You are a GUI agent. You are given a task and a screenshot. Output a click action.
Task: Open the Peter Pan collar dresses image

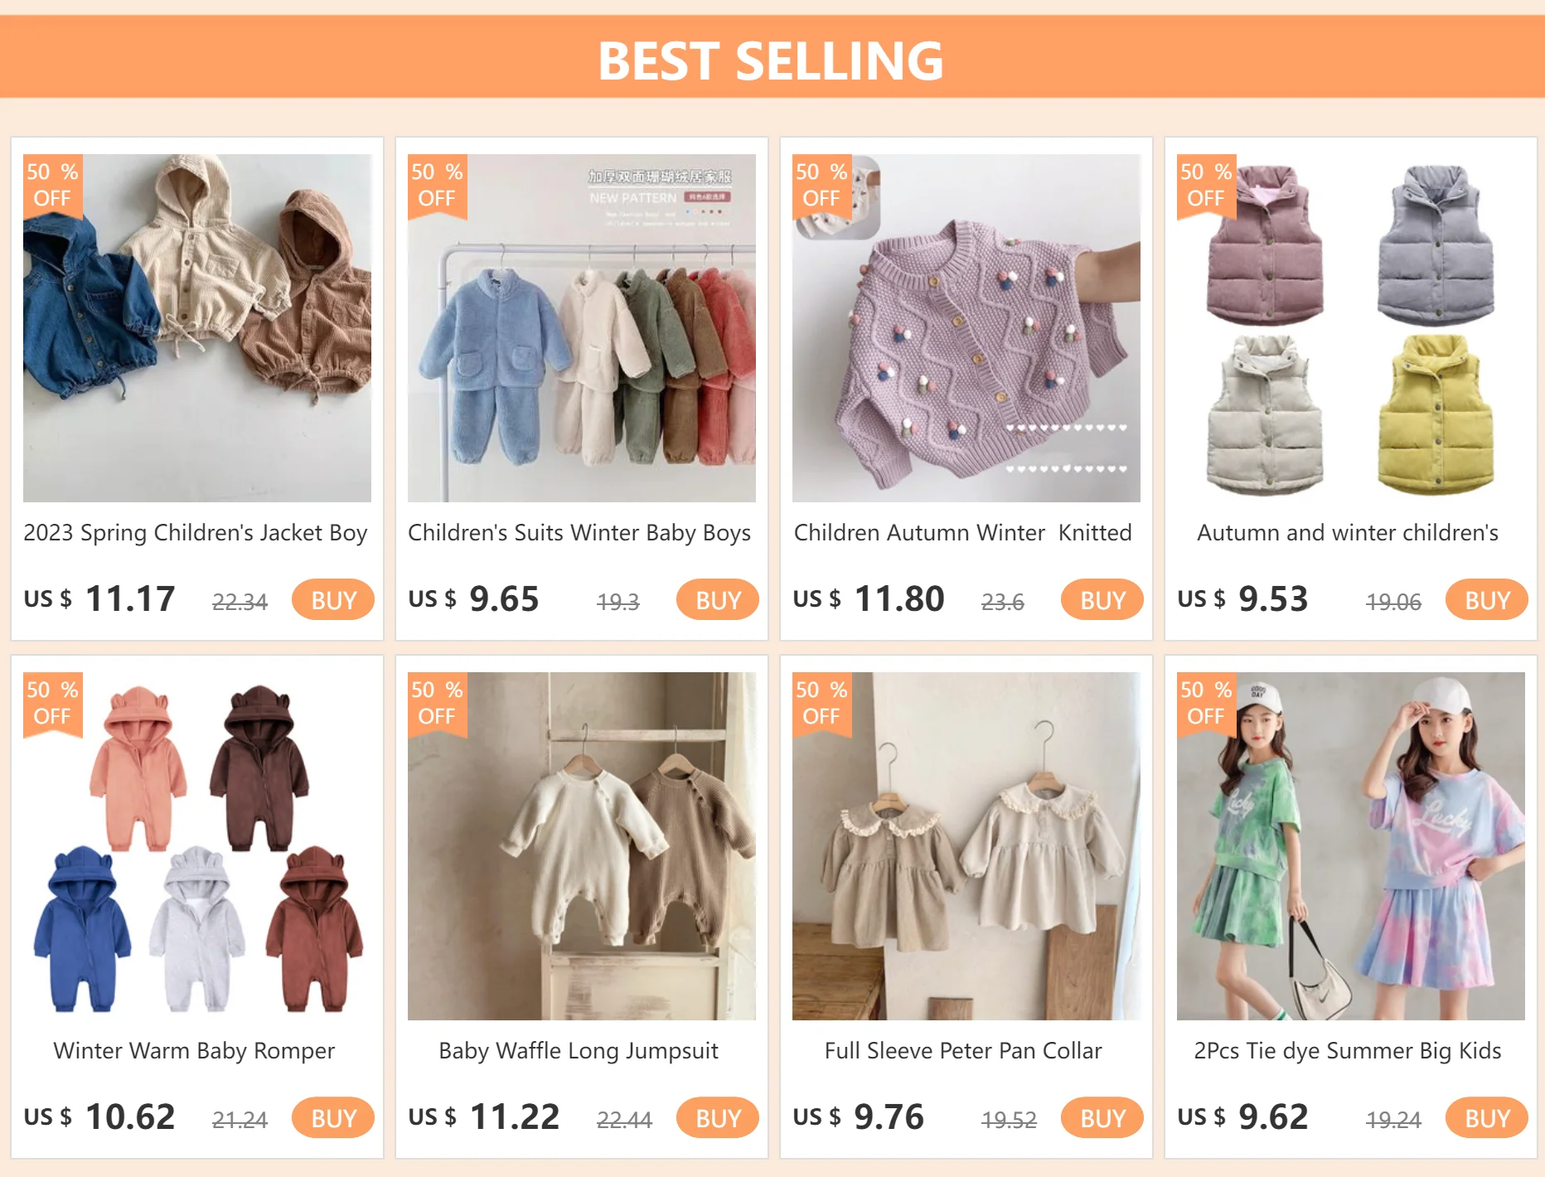tap(966, 846)
